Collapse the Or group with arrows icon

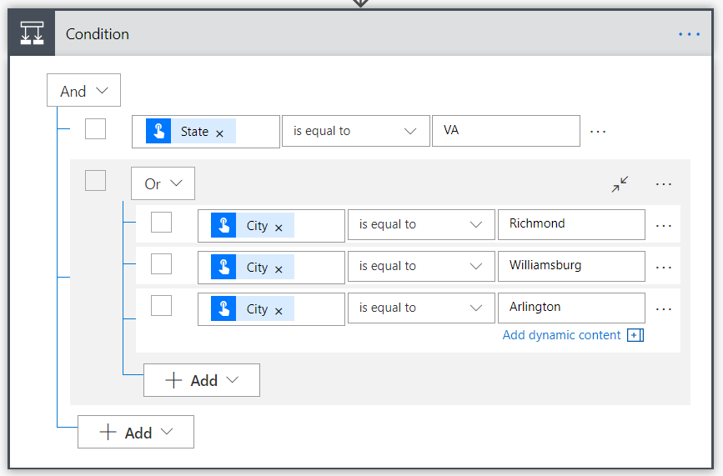pyautogui.click(x=620, y=184)
